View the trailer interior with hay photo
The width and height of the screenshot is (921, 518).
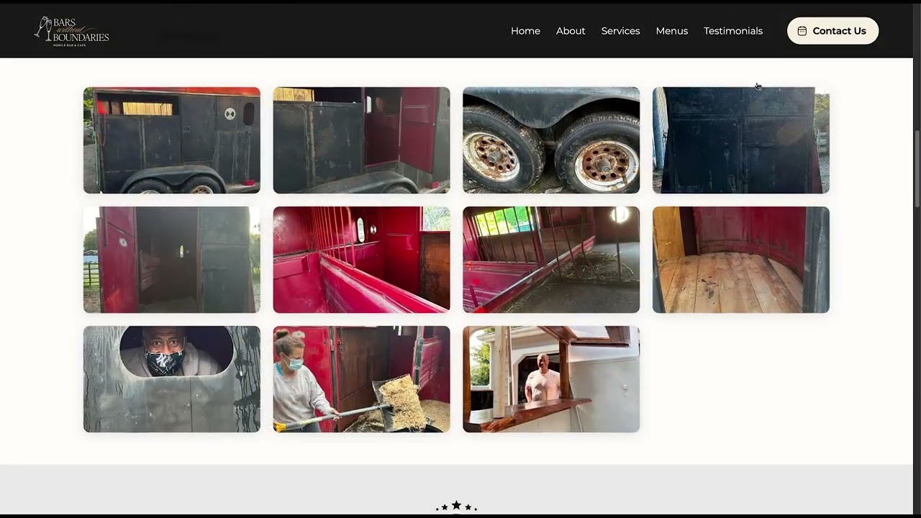551,260
